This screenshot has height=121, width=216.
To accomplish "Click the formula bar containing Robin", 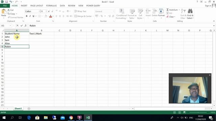I will [120, 26].
